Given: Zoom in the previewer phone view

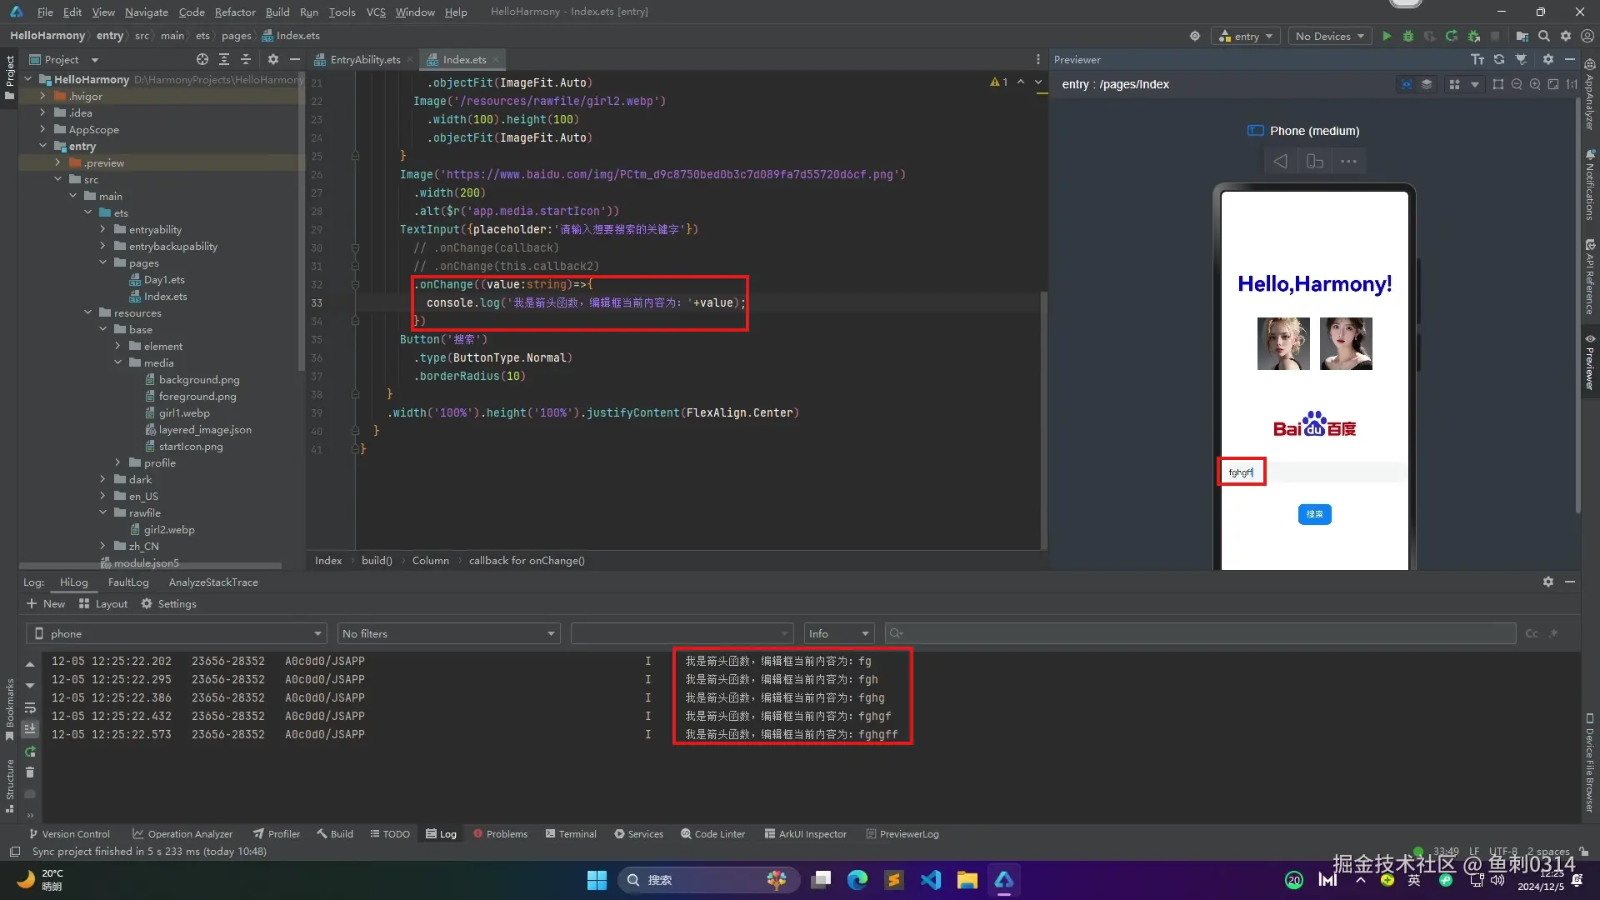Looking at the screenshot, I should pyautogui.click(x=1535, y=84).
